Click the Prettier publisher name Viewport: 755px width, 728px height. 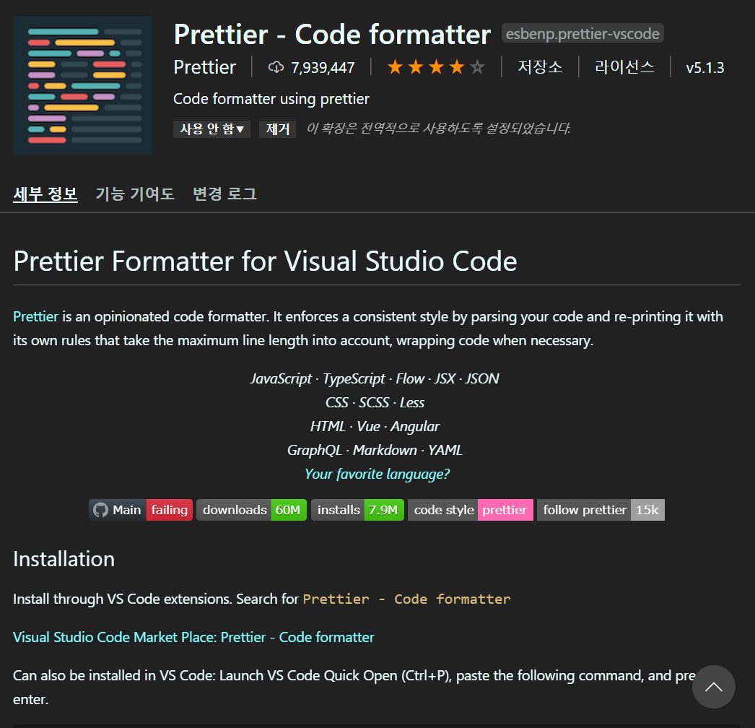point(205,67)
